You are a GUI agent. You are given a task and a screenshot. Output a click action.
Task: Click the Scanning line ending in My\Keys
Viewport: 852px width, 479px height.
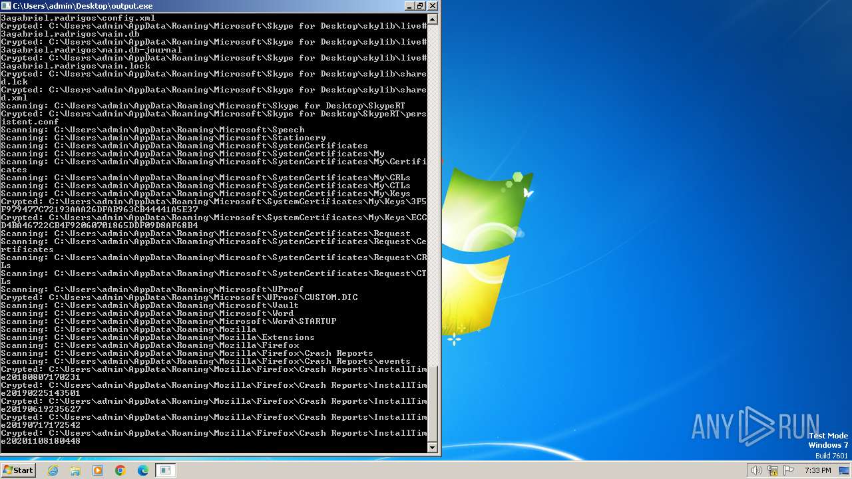pyautogui.click(x=206, y=194)
